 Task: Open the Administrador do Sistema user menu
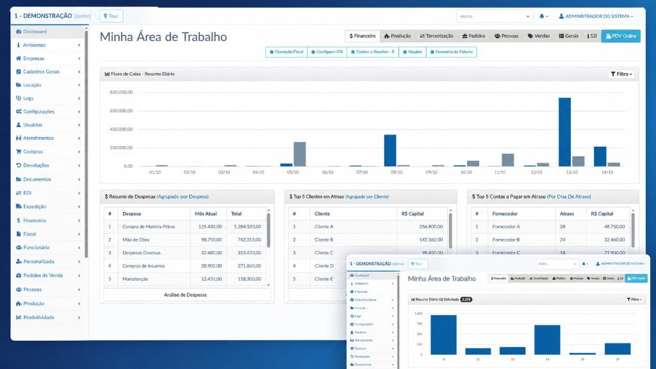tap(596, 16)
